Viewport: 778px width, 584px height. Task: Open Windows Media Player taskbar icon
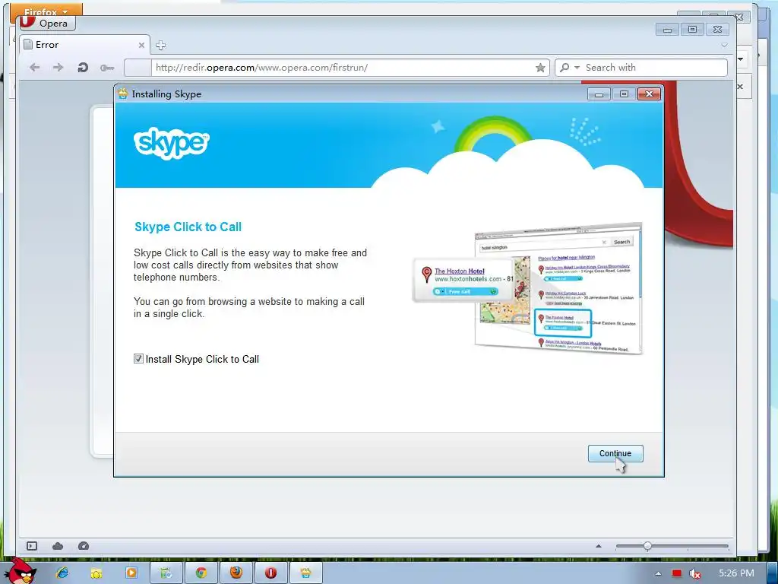tap(131, 573)
